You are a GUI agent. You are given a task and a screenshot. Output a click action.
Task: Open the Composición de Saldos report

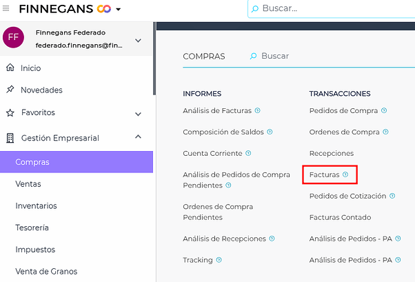coord(223,132)
